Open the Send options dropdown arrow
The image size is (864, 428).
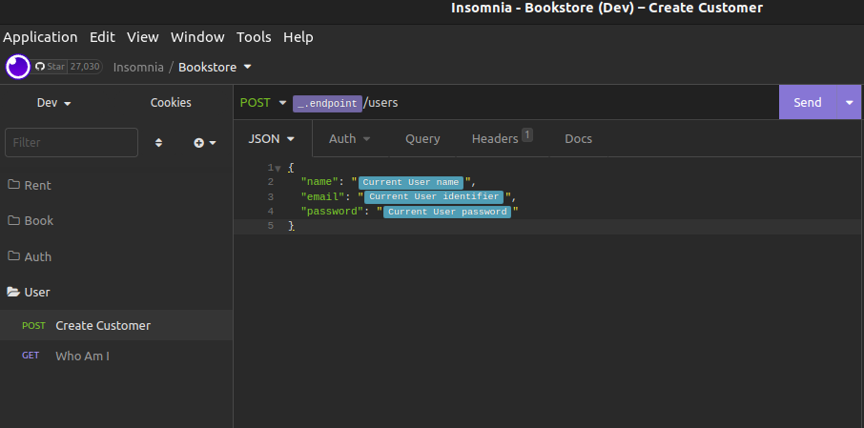point(849,102)
